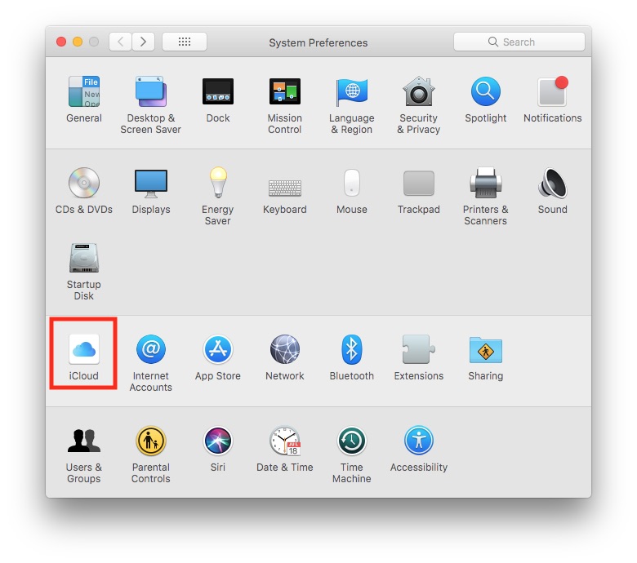This screenshot has height=563, width=637.
Task: Minimize window with yellow button
Action: click(x=78, y=42)
